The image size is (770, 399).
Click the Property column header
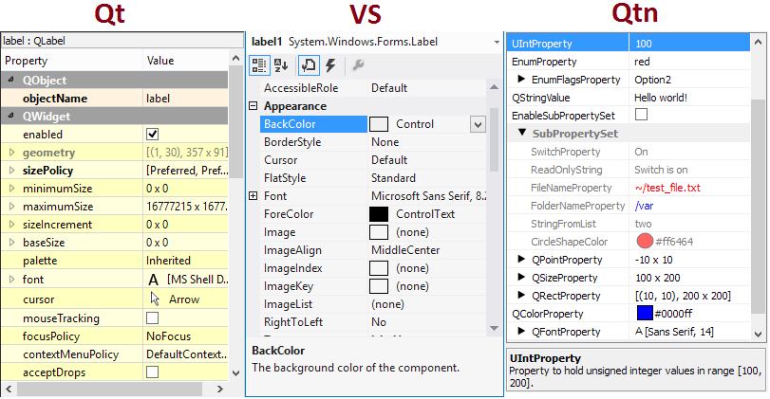[72, 61]
